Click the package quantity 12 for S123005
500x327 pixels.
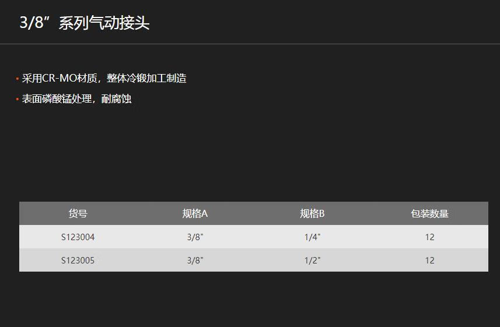pos(429,261)
